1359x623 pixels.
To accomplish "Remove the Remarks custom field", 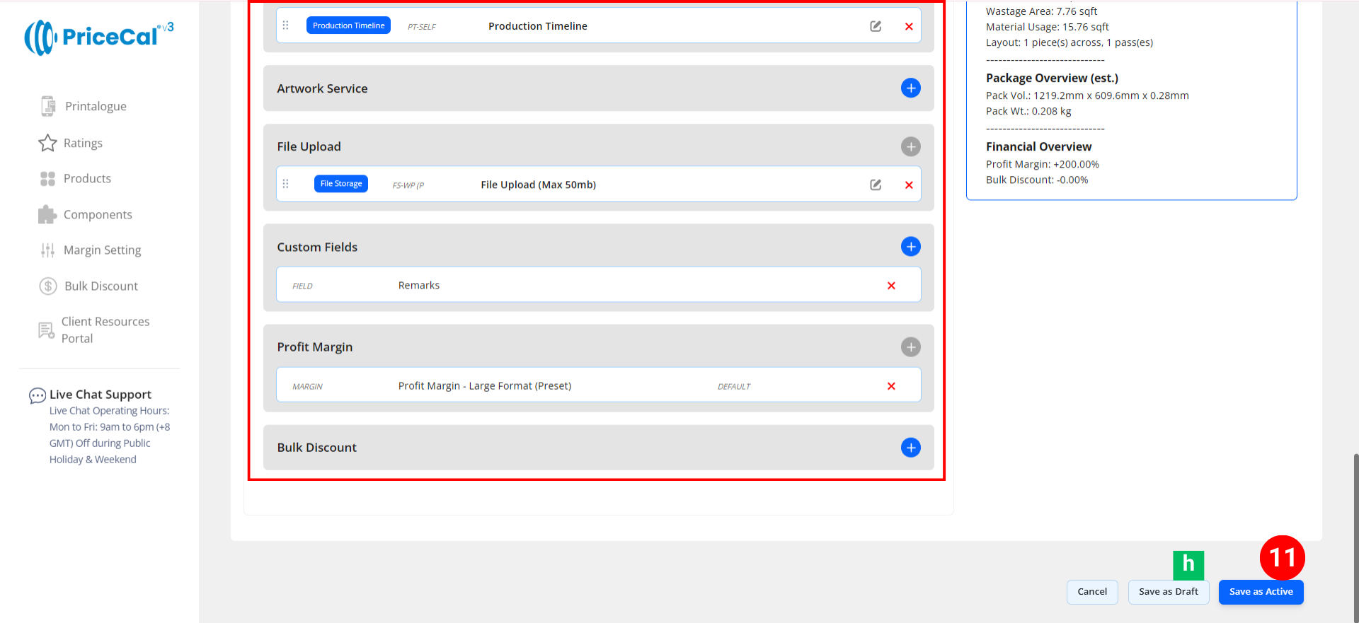I will [x=891, y=286].
